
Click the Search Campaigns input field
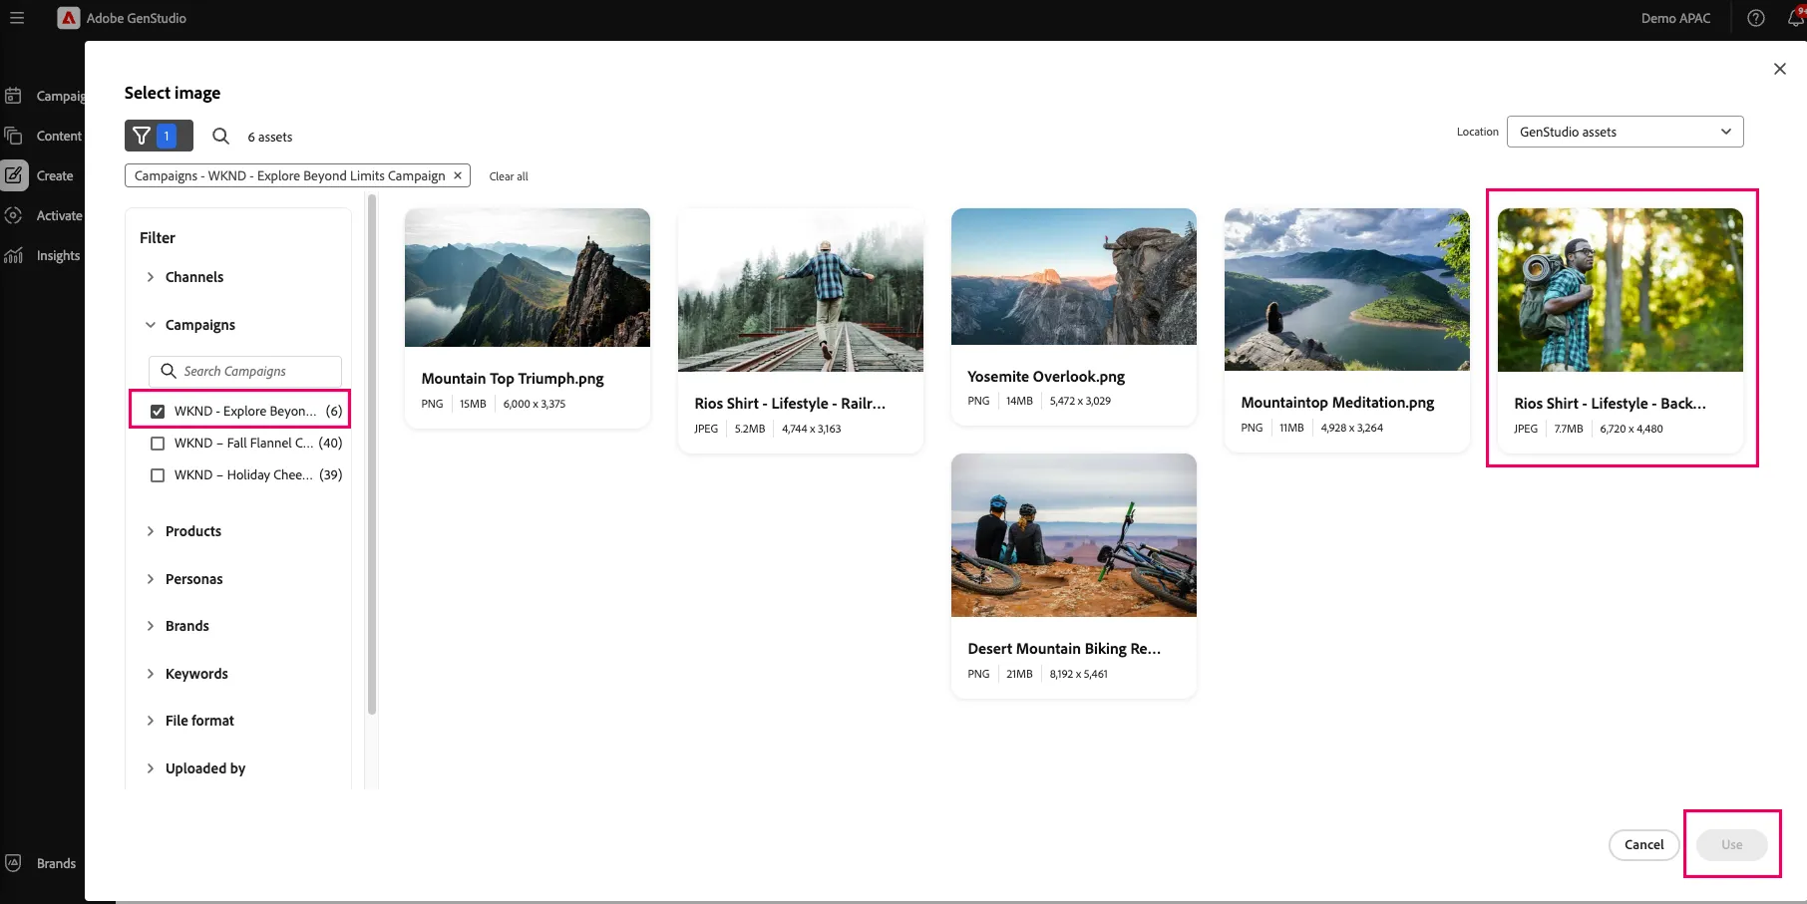click(x=245, y=371)
